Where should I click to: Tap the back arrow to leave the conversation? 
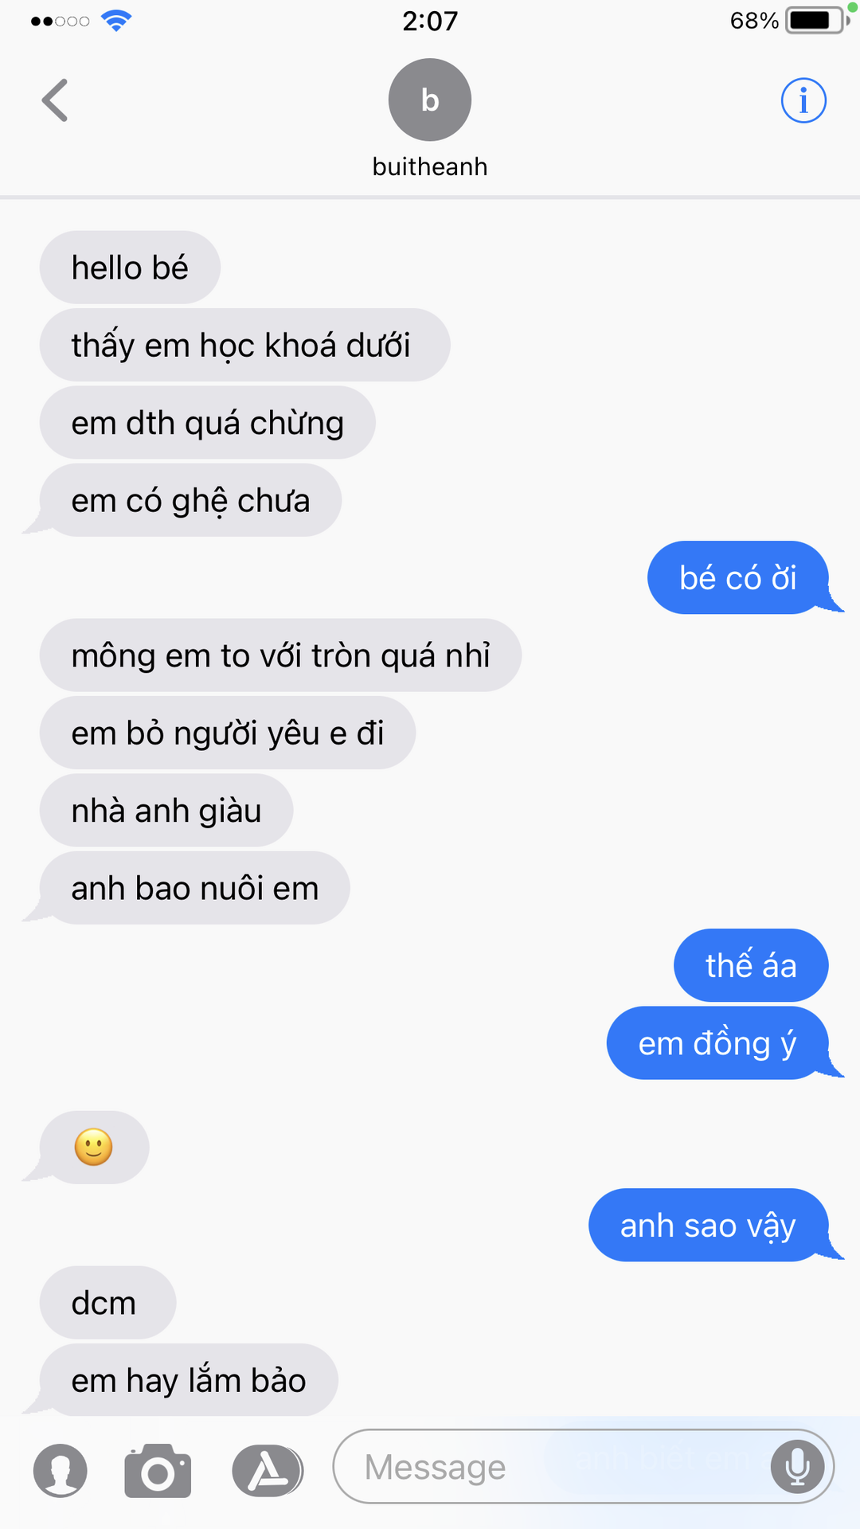pos(55,100)
